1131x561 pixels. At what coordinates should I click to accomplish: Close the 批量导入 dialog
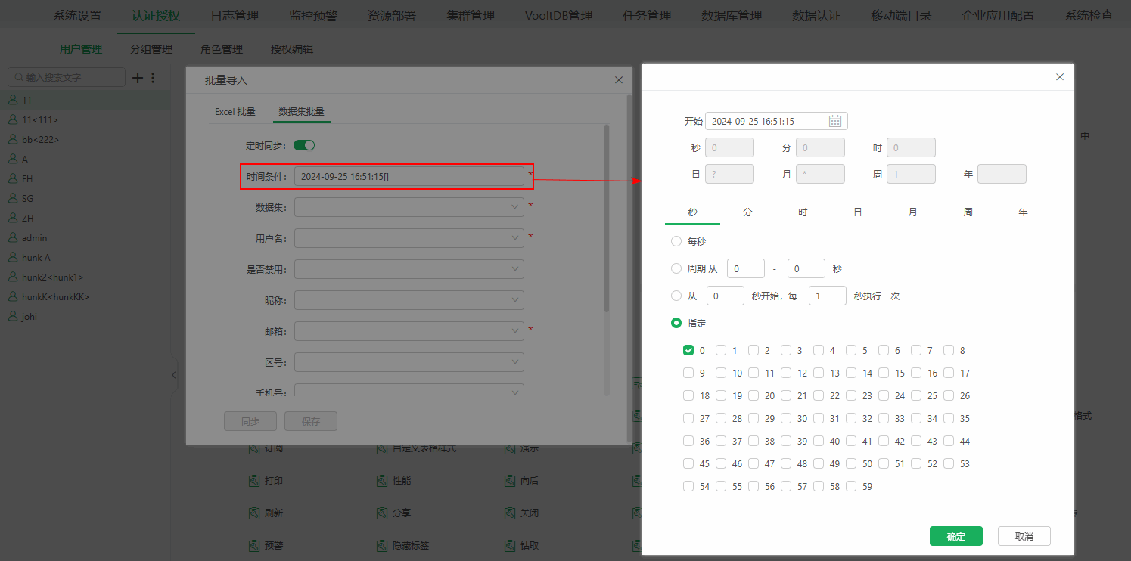click(x=619, y=79)
